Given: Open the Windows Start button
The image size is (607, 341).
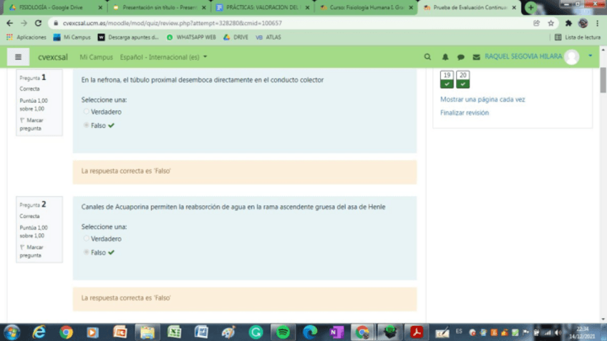Looking at the screenshot, I should (11, 332).
